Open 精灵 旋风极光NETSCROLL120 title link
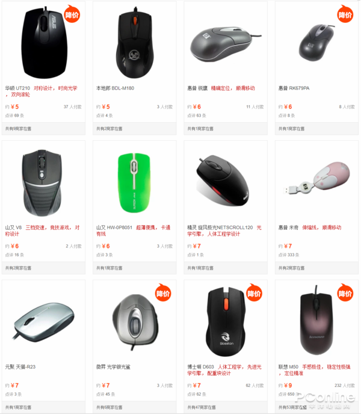Image resolution: width=361 pixels, height=414 pixels. click(220, 227)
